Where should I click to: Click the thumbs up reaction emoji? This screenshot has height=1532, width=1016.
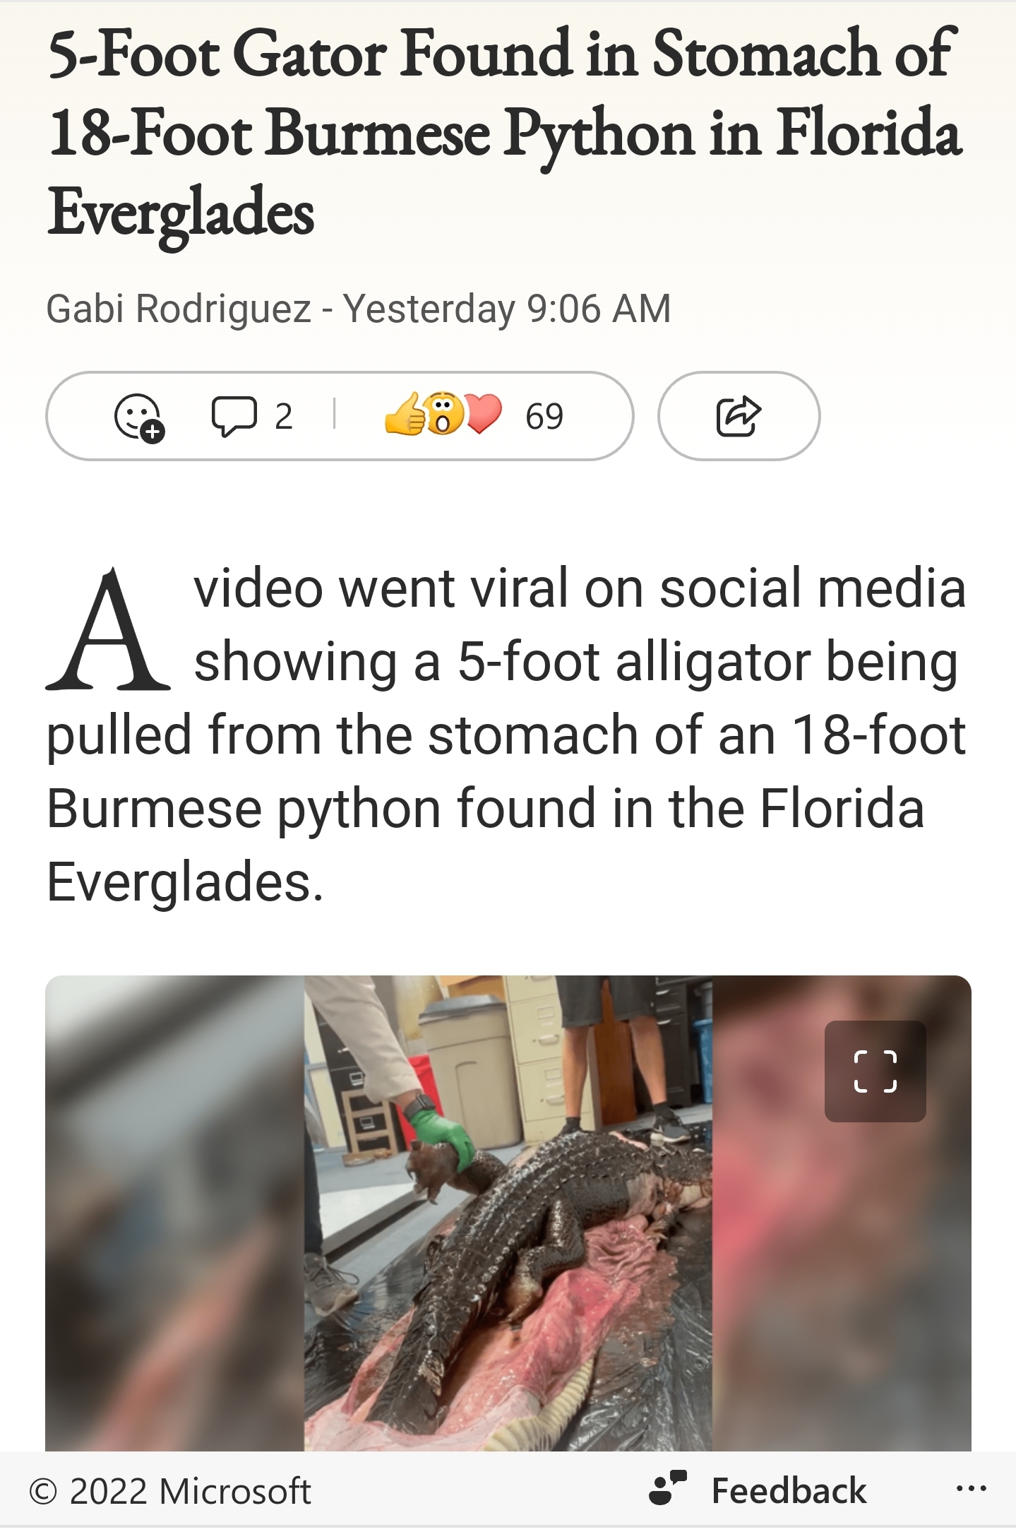tap(405, 414)
